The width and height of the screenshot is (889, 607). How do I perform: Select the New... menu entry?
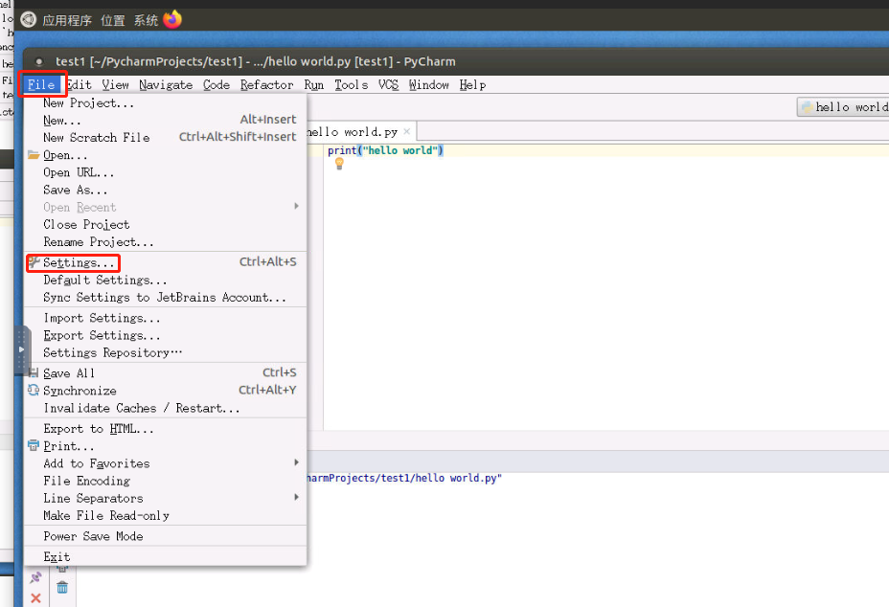[166, 120]
